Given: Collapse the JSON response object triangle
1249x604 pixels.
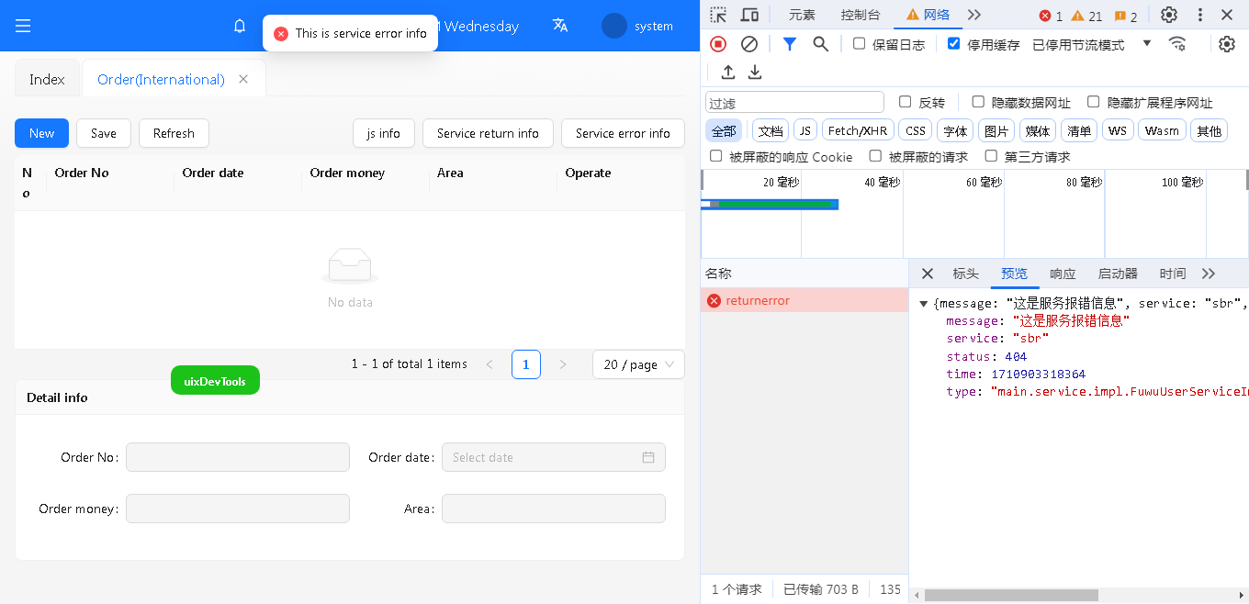Looking at the screenshot, I should coord(924,304).
